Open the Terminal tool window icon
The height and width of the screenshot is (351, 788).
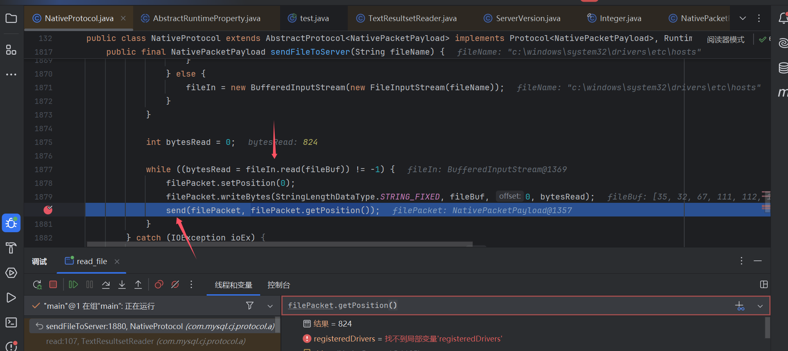click(11, 322)
